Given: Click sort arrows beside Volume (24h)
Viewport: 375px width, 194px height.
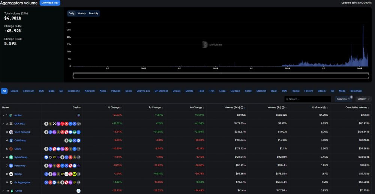Looking at the screenshot, I should [x=244, y=108].
